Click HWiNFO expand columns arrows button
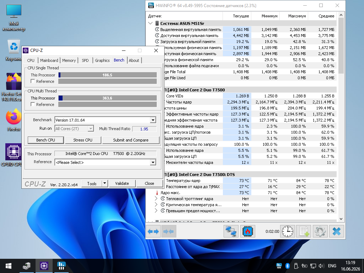 click(153, 231)
